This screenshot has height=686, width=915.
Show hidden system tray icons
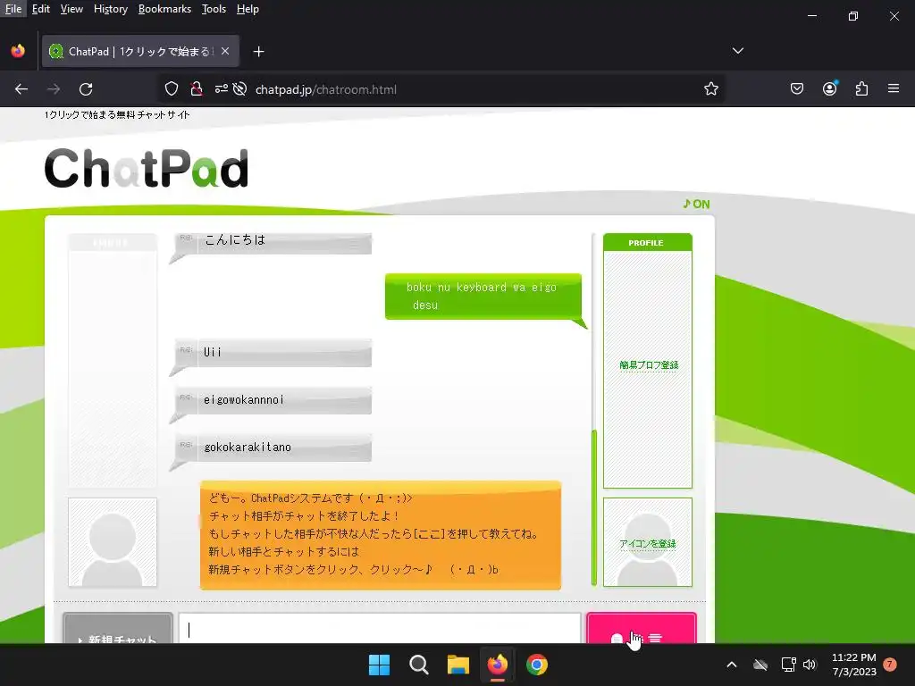tap(731, 665)
